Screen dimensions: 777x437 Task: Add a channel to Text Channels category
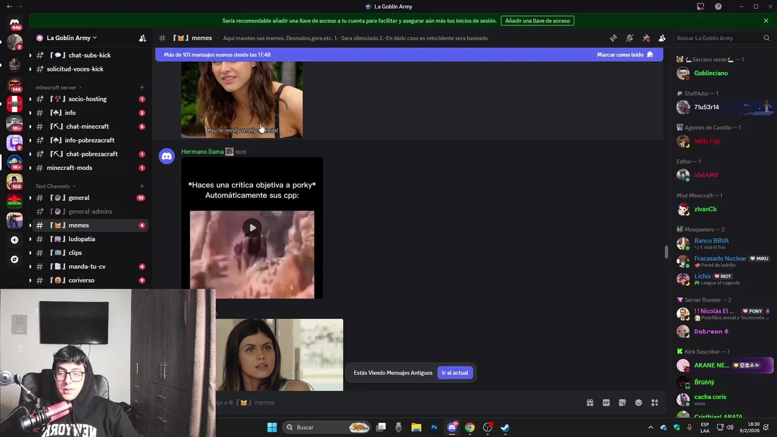[142, 186]
